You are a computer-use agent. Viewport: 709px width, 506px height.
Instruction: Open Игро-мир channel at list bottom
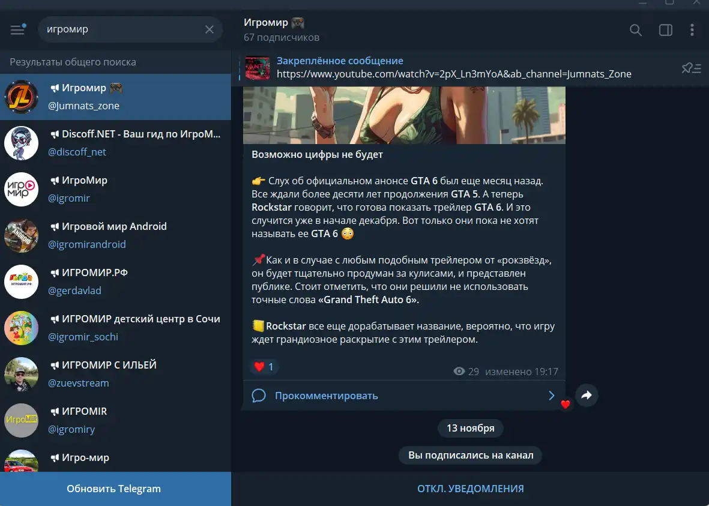(115, 458)
